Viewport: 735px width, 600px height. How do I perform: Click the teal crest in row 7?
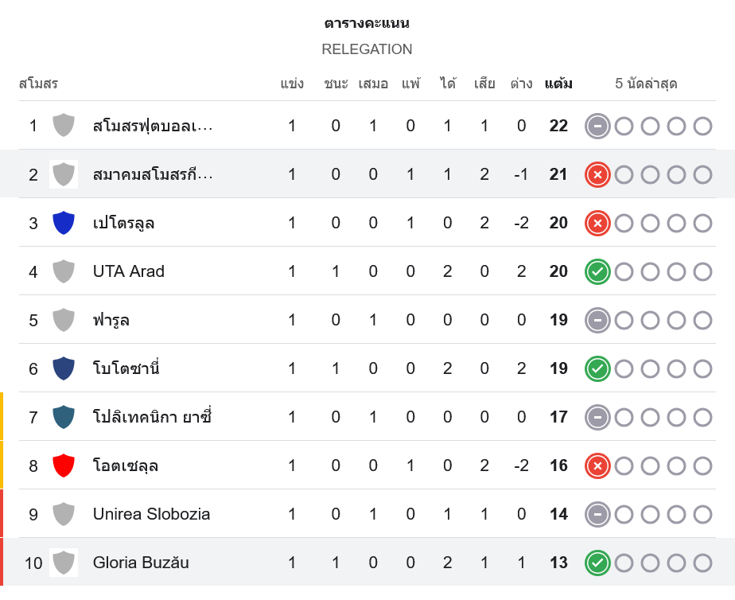[64, 417]
